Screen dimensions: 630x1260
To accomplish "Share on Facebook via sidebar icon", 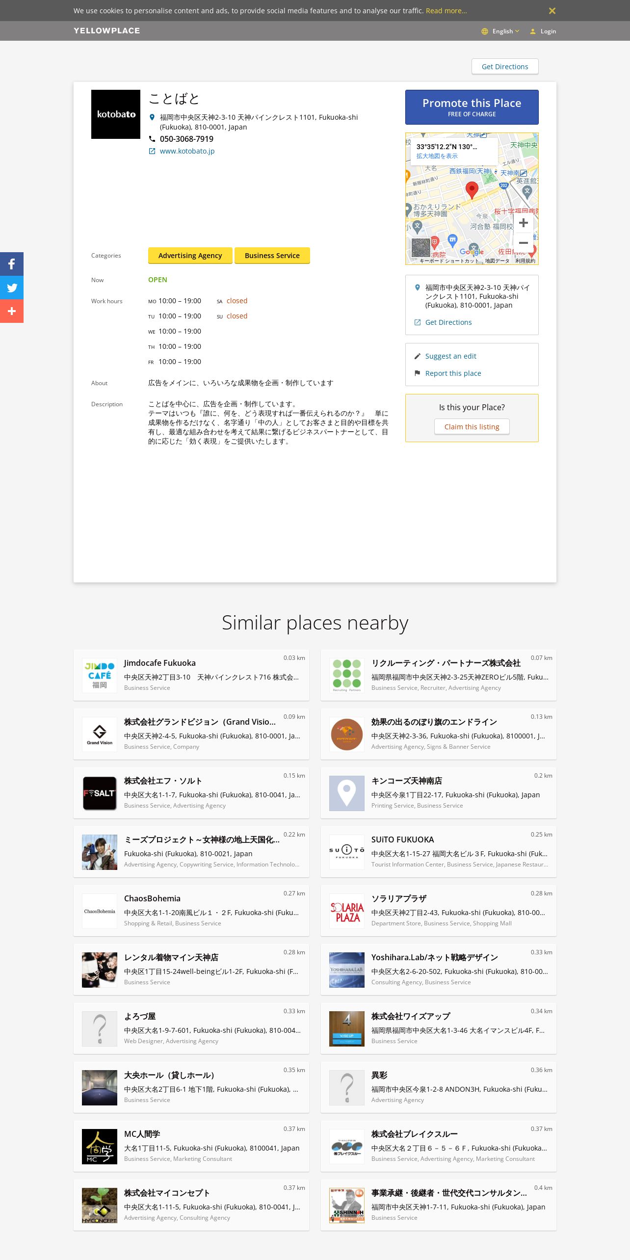I will tap(12, 264).
